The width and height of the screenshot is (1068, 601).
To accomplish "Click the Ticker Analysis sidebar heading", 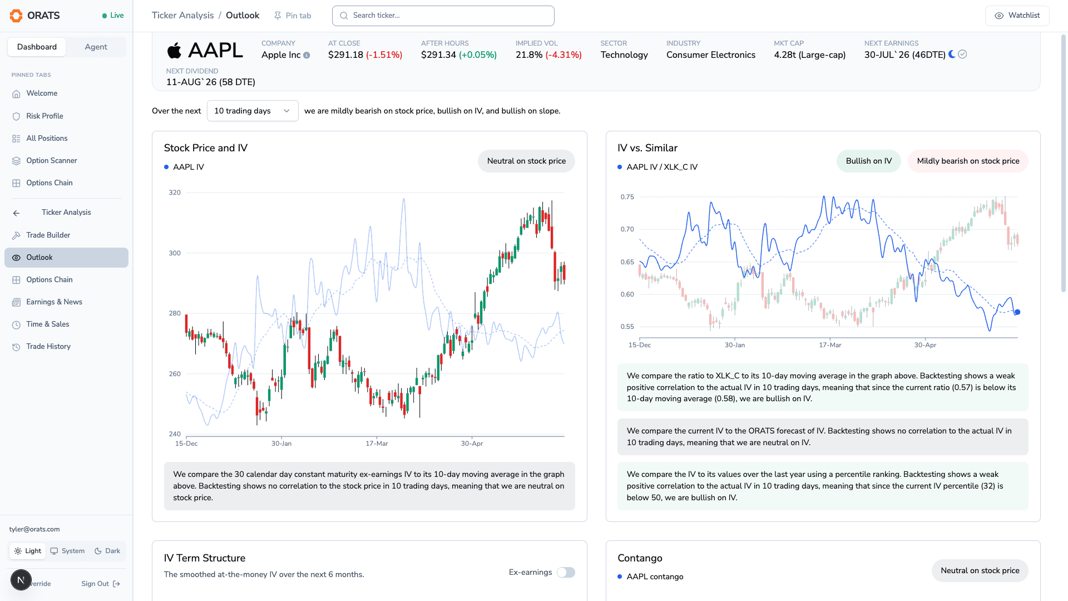I will (66, 213).
